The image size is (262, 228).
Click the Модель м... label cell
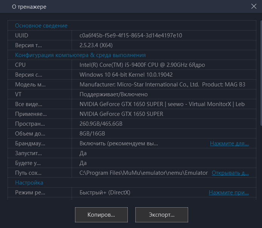40,85
